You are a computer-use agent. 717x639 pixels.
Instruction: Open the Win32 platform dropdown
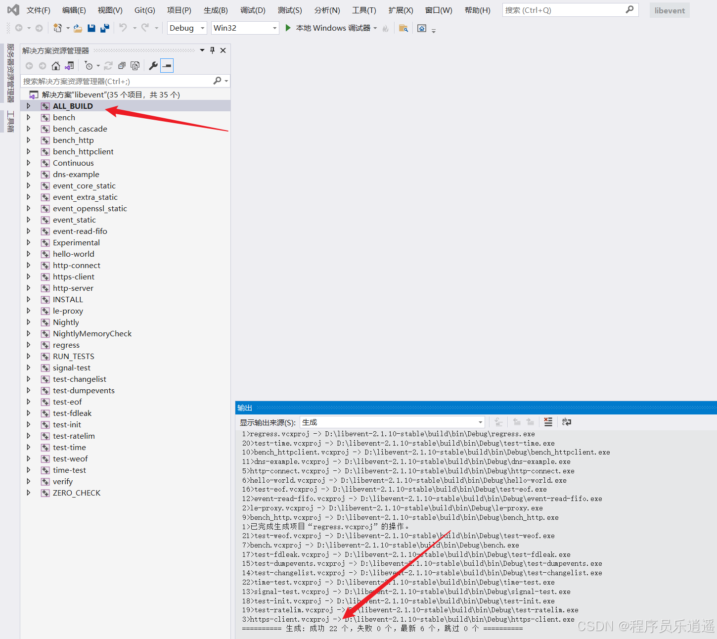point(245,28)
